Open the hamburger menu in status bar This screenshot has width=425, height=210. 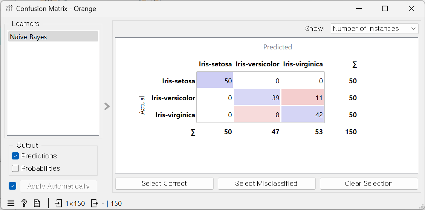tap(11, 204)
